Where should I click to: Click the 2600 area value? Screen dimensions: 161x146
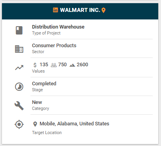[x=82, y=65]
